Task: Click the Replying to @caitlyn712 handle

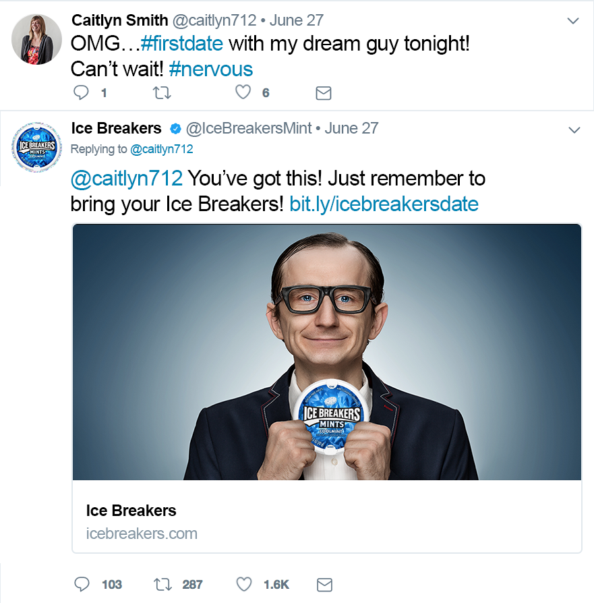Action: point(161,149)
